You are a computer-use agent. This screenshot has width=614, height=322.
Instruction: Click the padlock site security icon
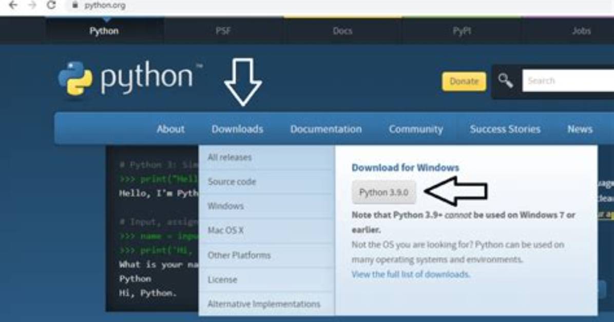75,5
